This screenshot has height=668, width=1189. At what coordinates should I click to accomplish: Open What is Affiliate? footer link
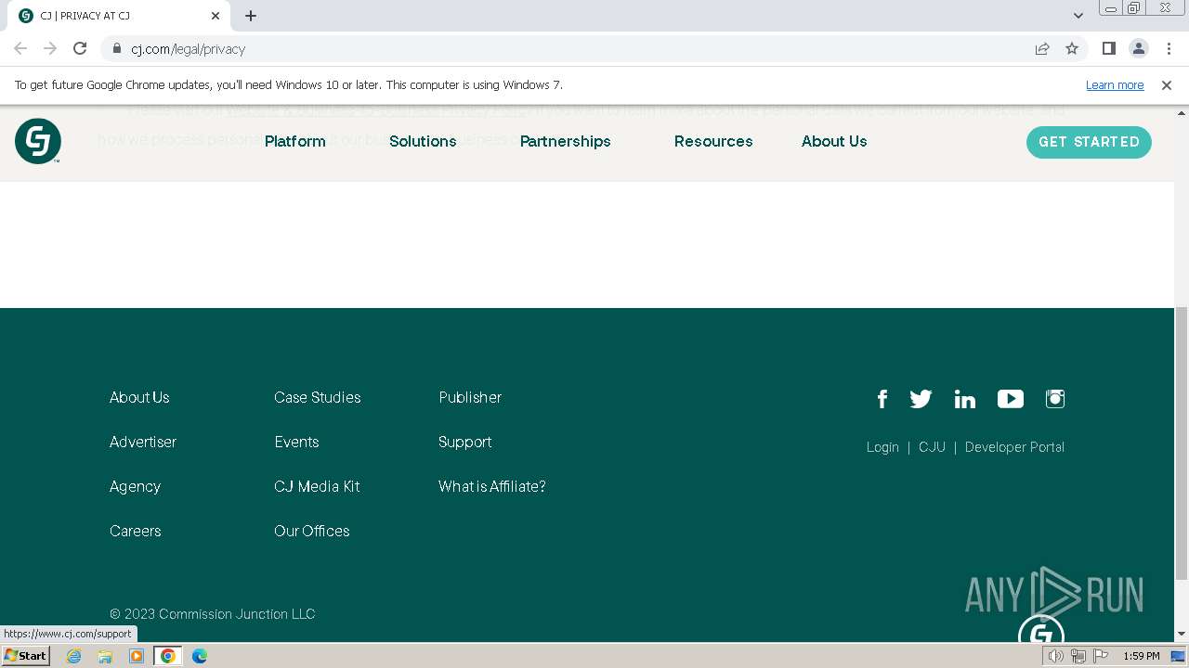[492, 486]
